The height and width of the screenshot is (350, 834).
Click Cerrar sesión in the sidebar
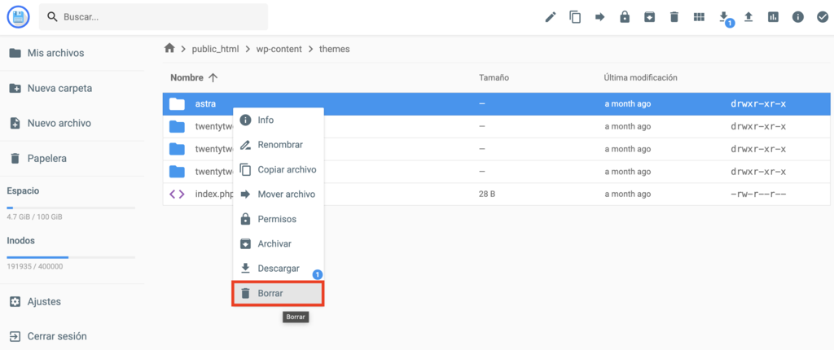click(x=56, y=336)
